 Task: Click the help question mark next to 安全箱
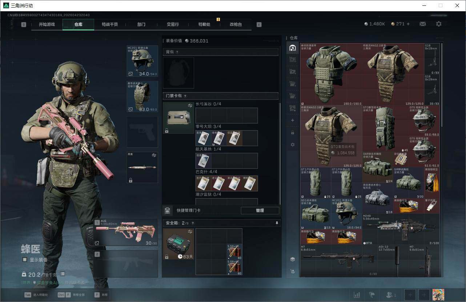tap(193, 223)
